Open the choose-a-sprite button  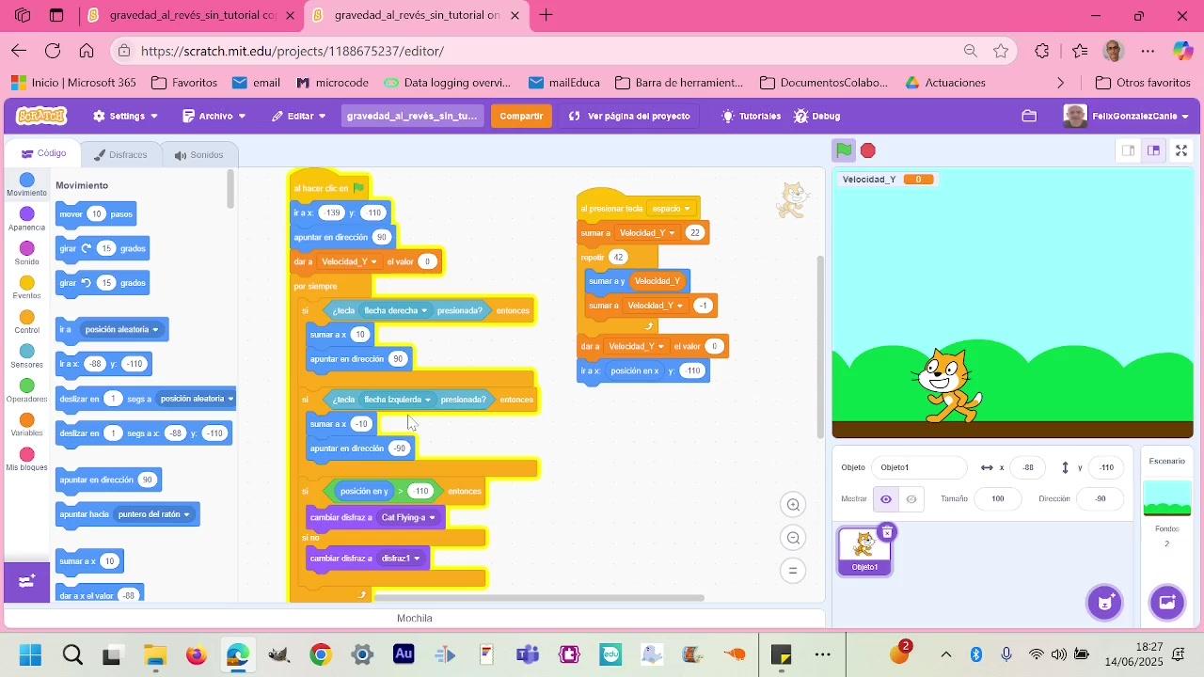coord(1105,602)
